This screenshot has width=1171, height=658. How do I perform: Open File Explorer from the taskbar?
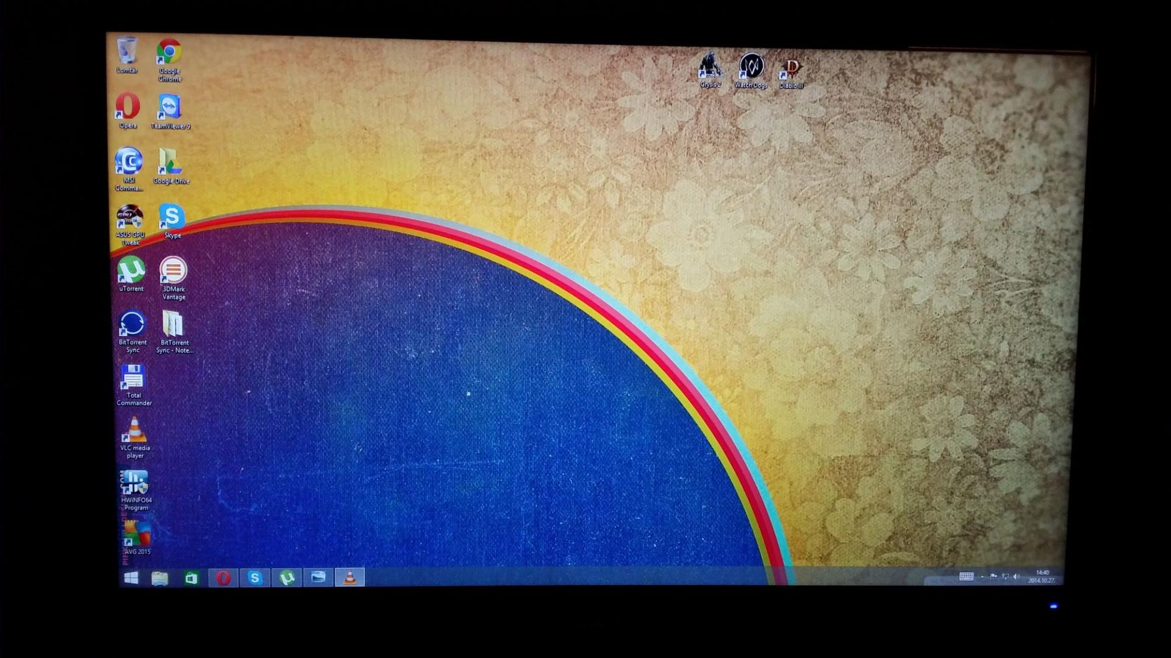[160, 578]
